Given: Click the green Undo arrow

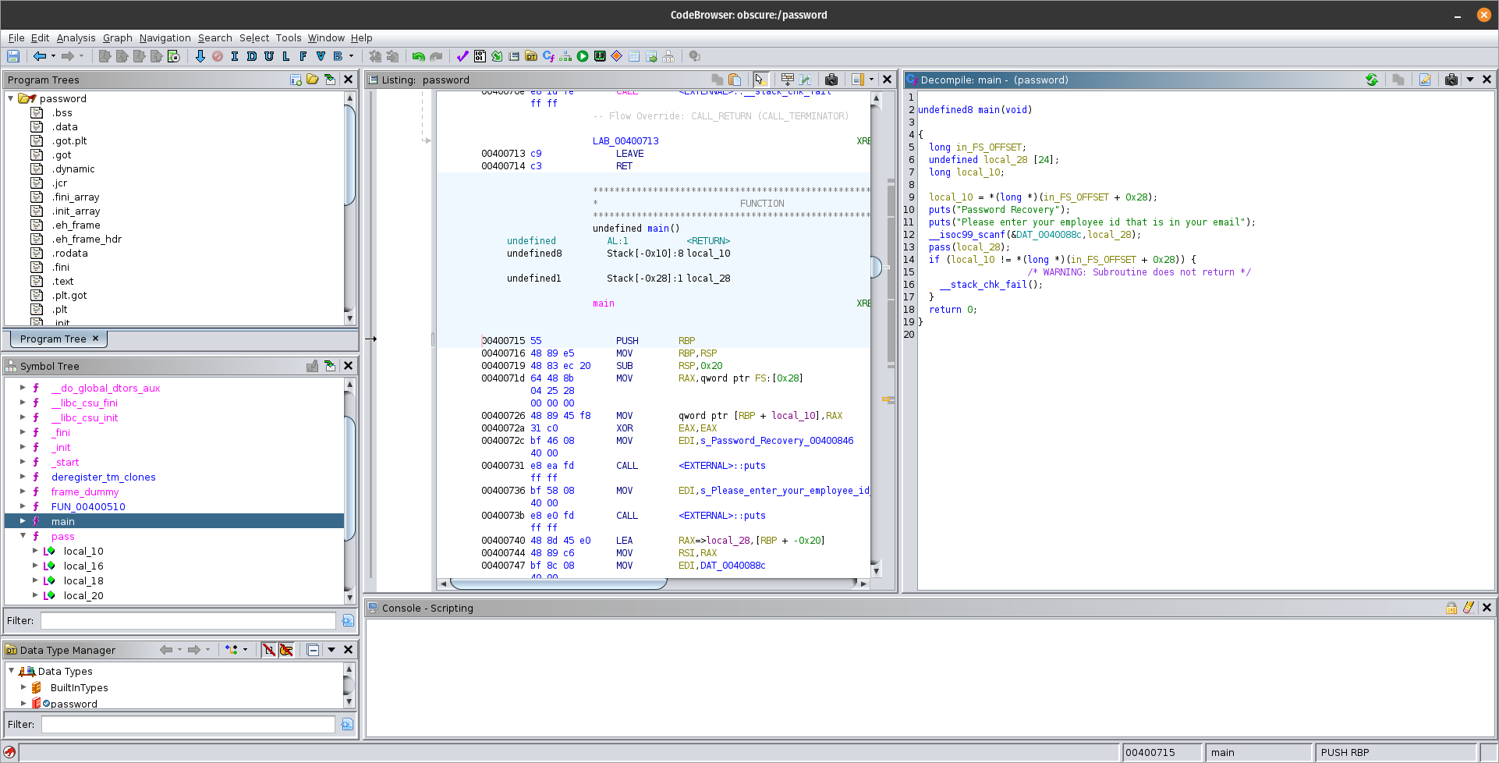Looking at the screenshot, I should pyautogui.click(x=419, y=56).
